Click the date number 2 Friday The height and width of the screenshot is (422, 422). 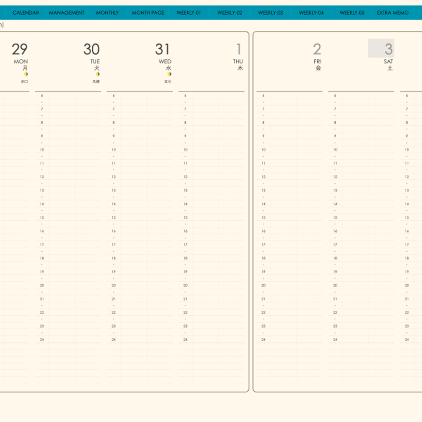tap(317, 49)
